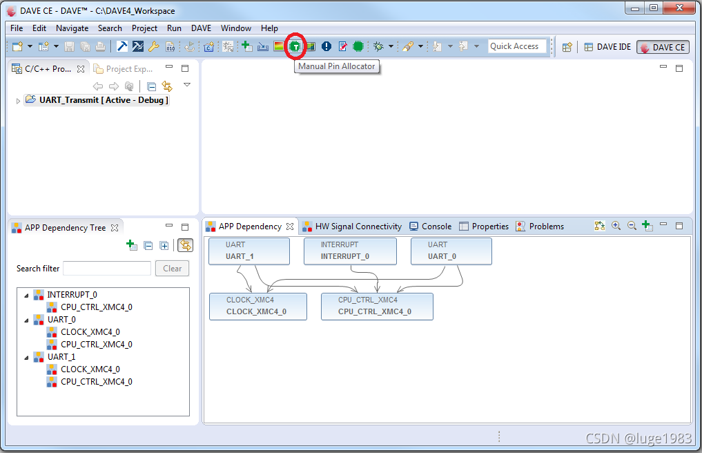Zoom in on APP Dependency diagram
702x453 pixels.
(x=616, y=226)
